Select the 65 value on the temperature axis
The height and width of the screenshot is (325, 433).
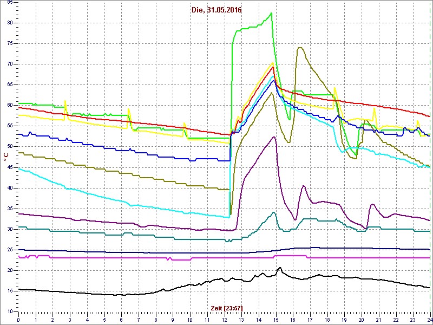point(9,85)
